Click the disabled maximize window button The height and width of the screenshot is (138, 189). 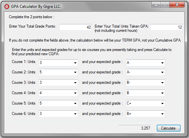point(165,5)
